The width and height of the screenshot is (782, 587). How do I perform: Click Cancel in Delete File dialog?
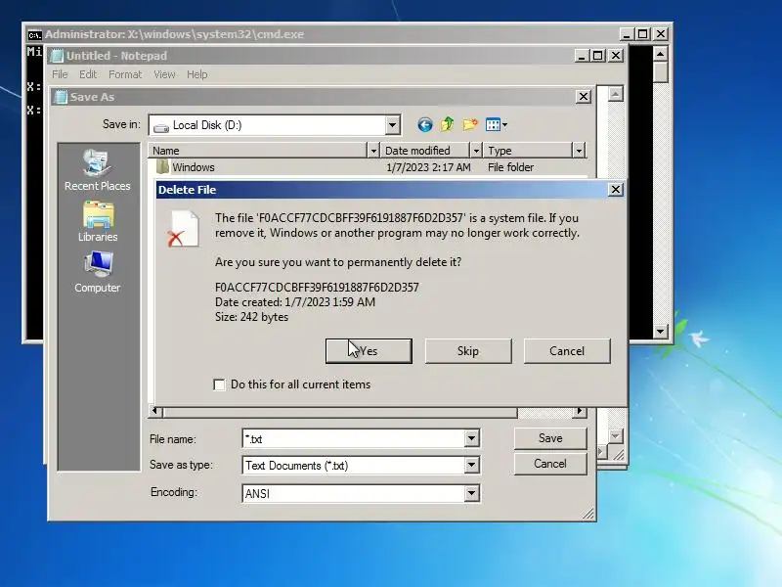[567, 351]
